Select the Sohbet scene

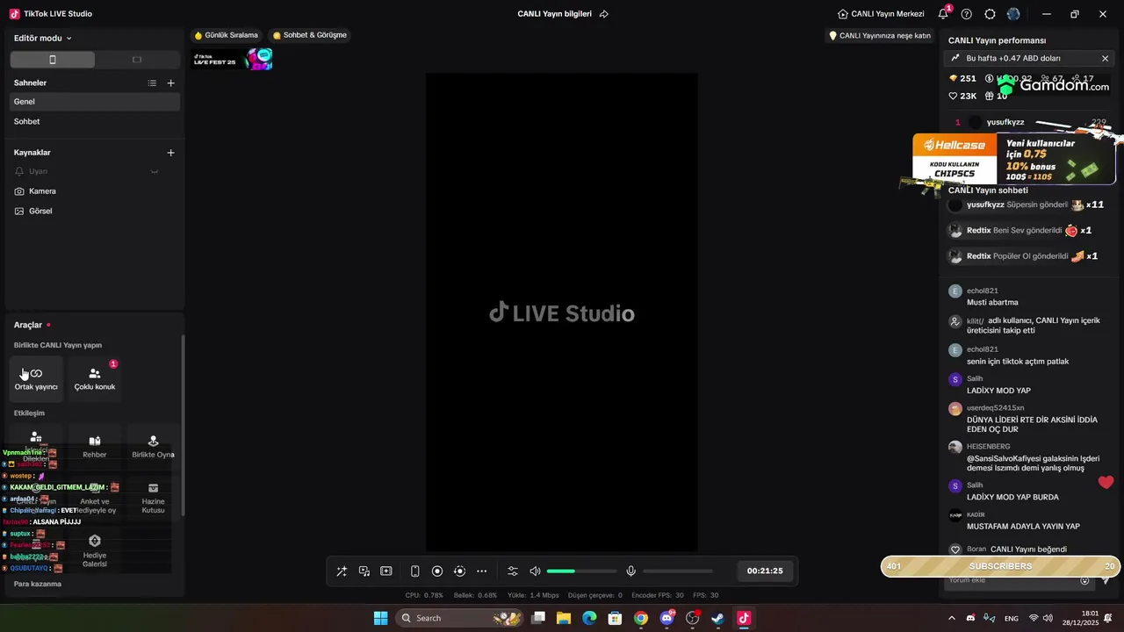pyautogui.click(x=95, y=122)
